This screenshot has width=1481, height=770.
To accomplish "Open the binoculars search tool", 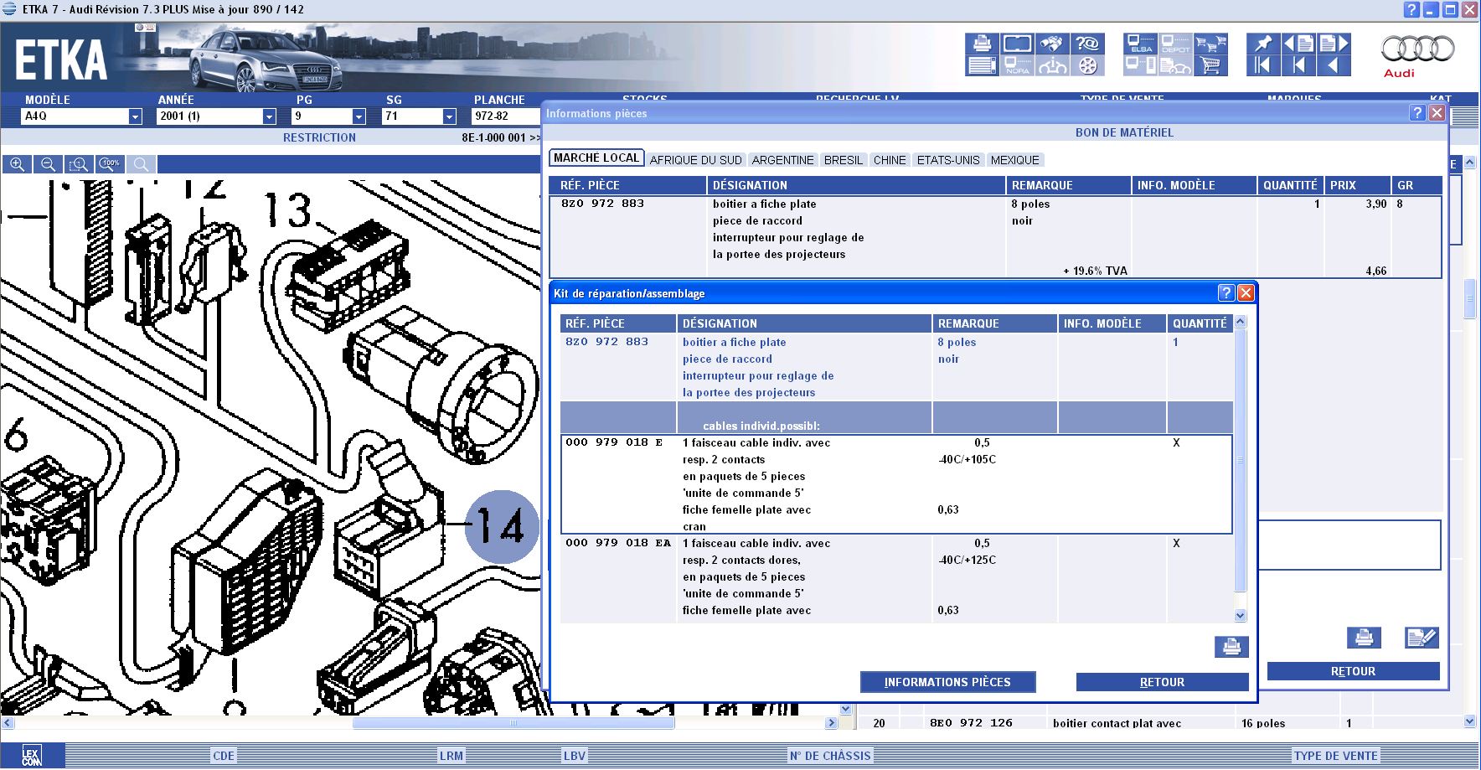I will click(x=1052, y=44).
